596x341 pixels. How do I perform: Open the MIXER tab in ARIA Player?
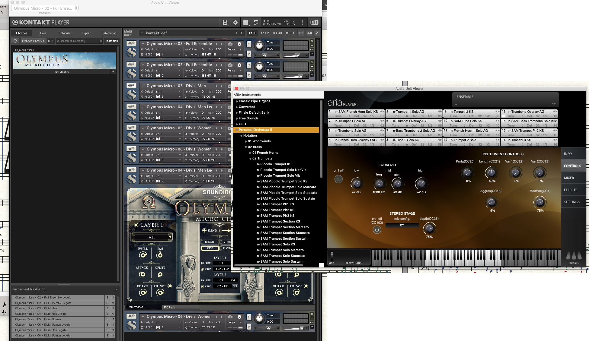[x=569, y=178]
